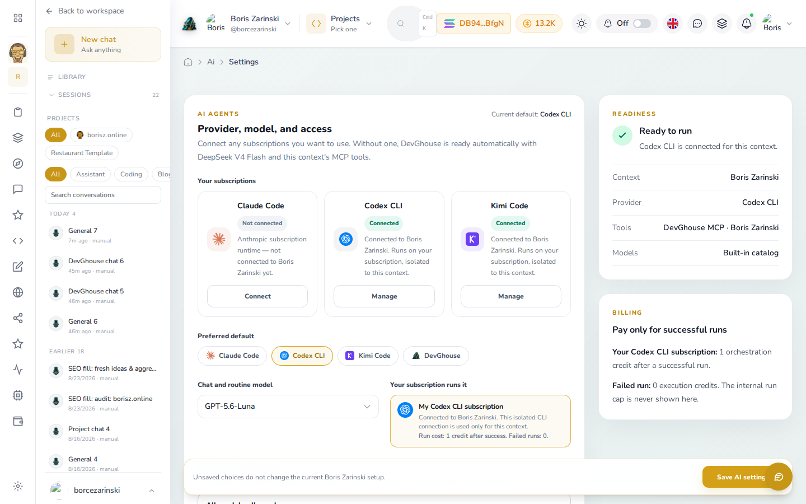Image resolution: width=806 pixels, height=504 pixels.
Task: Open the GPT-5.6-Luna model dropdown
Action: (288, 407)
